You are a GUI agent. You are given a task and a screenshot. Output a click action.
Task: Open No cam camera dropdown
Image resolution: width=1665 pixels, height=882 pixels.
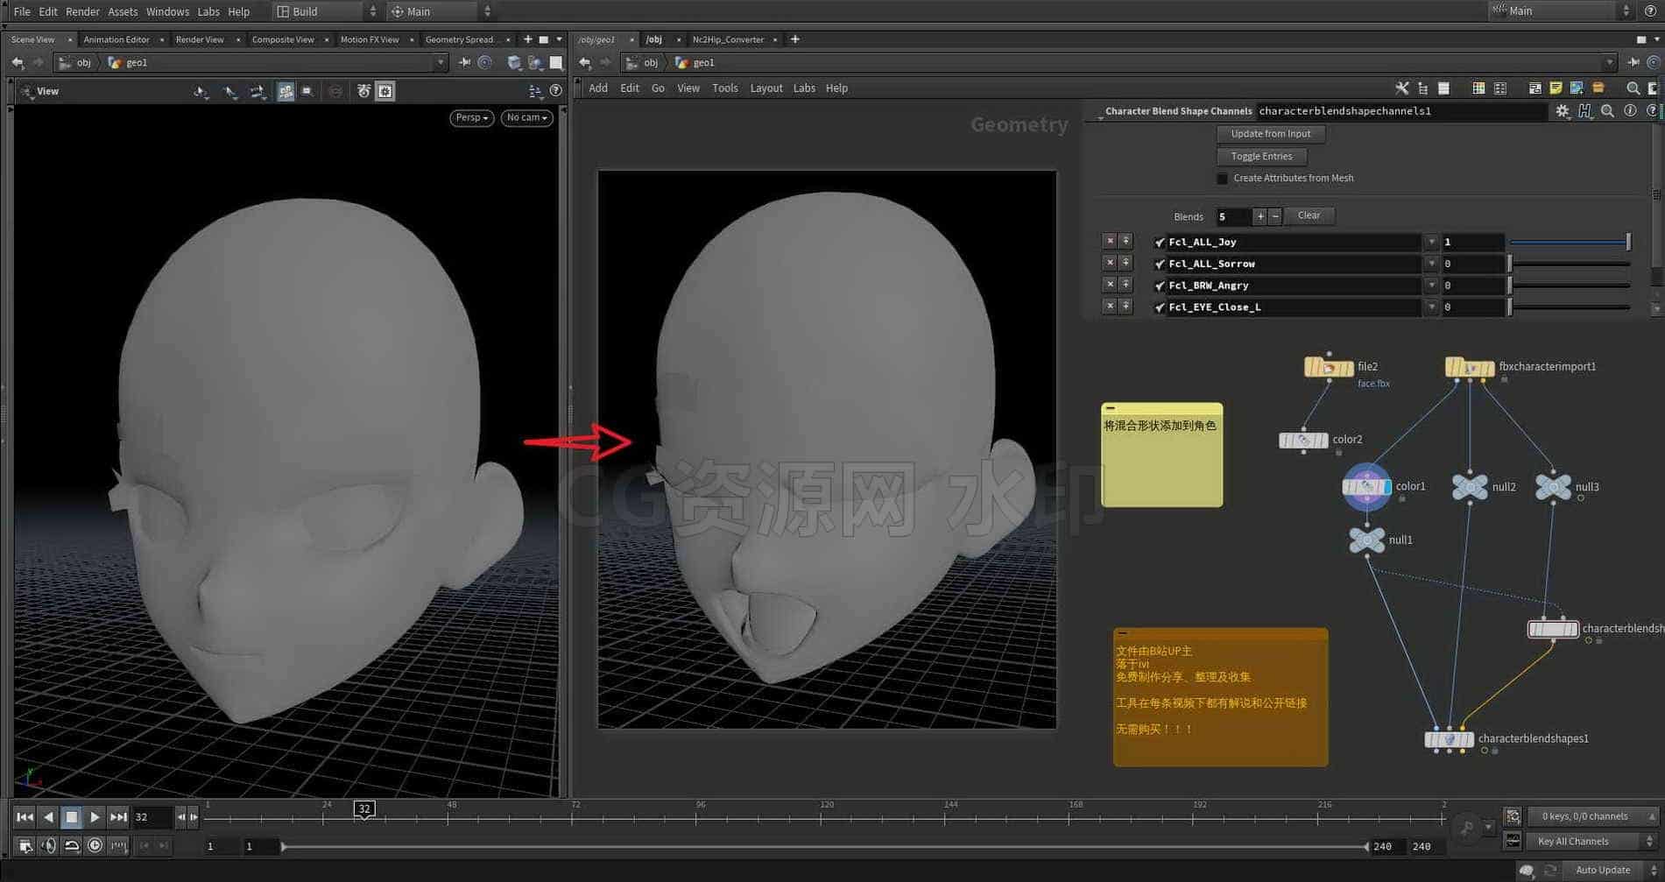527,117
